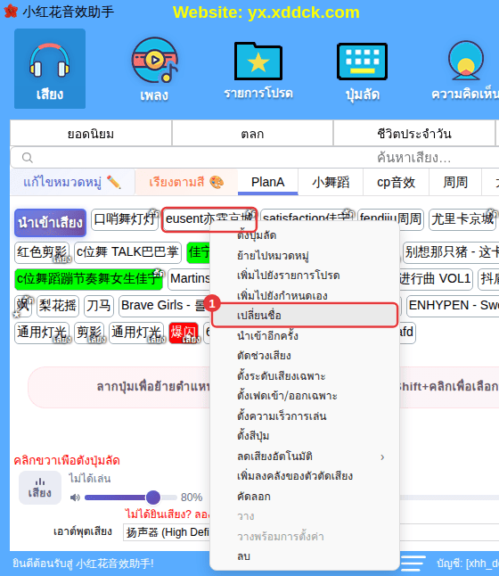Play Brave Girls sound button
Screen dimensions: 499x576
pyautogui.click(x=164, y=306)
